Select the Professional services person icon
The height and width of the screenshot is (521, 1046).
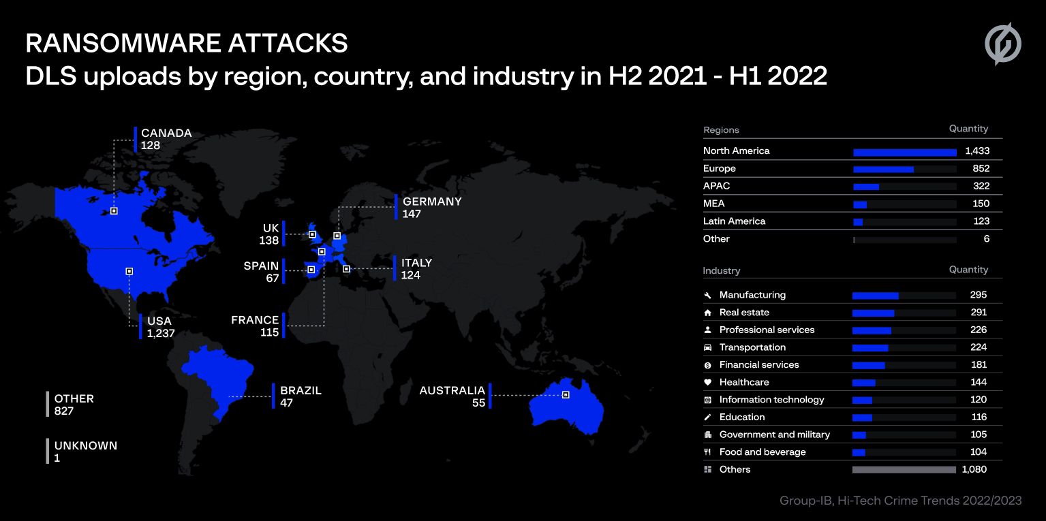[708, 330]
